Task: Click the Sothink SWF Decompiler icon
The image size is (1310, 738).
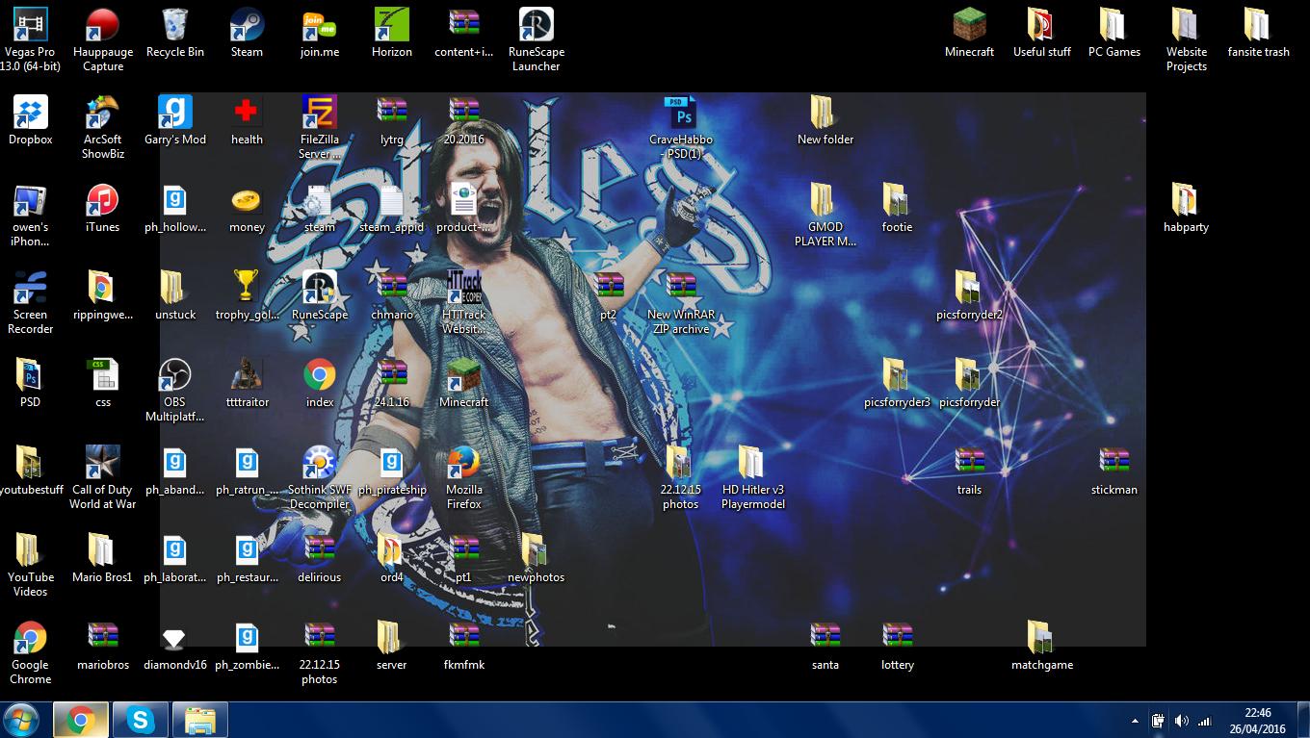Action: (319, 463)
